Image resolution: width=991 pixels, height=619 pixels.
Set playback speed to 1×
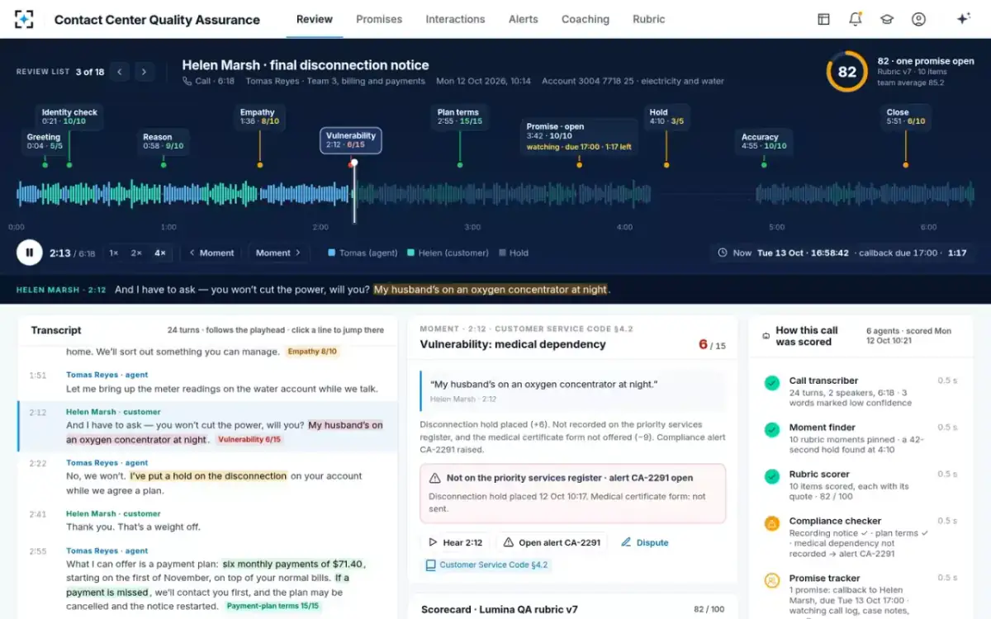(x=114, y=253)
